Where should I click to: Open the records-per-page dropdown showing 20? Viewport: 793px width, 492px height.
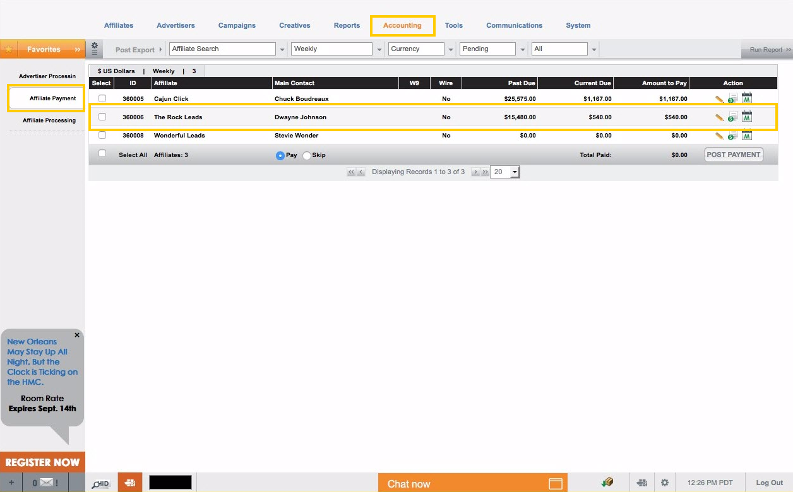pyautogui.click(x=504, y=172)
